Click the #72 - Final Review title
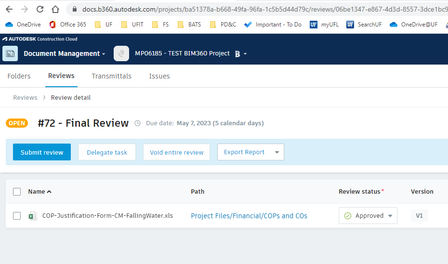448x264 pixels. pos(83,123)
